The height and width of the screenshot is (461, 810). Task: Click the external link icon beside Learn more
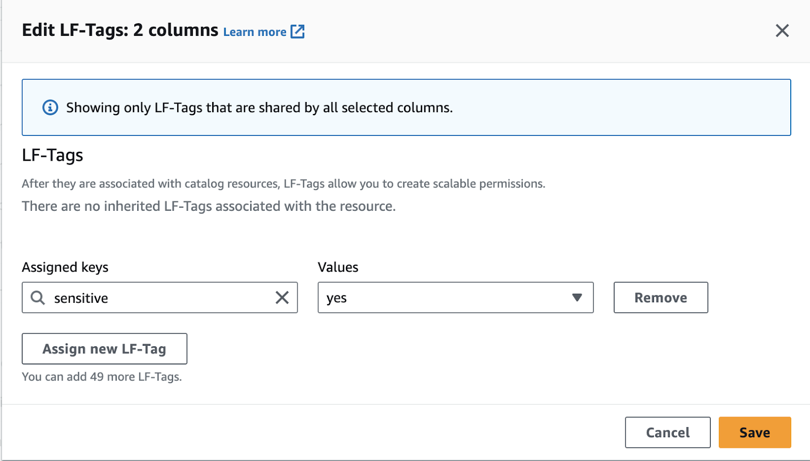coord(298,31)
